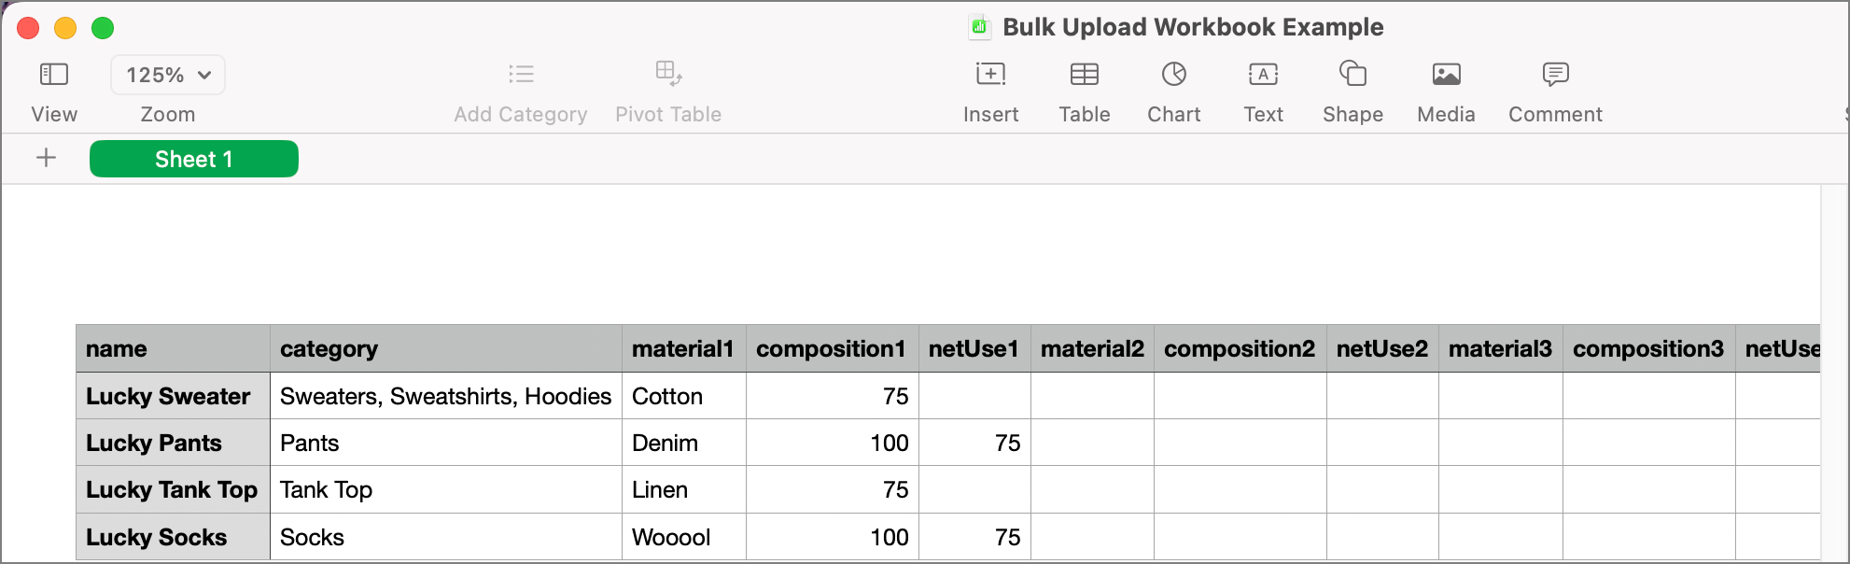Image resolution: width=1850 pixels, height=564 pixels.
Task: Add a new Table from toolbar
Action: pyautogui.click(x=1084, y=75)
